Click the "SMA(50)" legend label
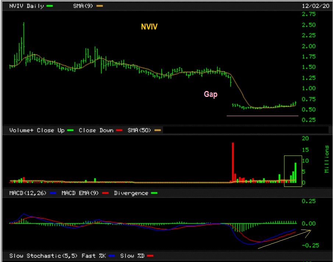Viewport: 333px width, 262px height. (x=139, y=130)
